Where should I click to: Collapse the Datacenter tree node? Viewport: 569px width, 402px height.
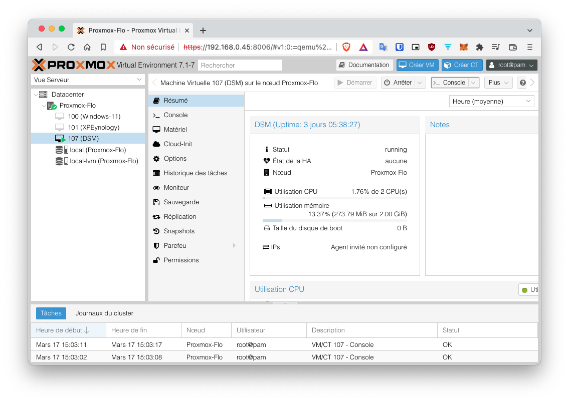coord(36,95)
